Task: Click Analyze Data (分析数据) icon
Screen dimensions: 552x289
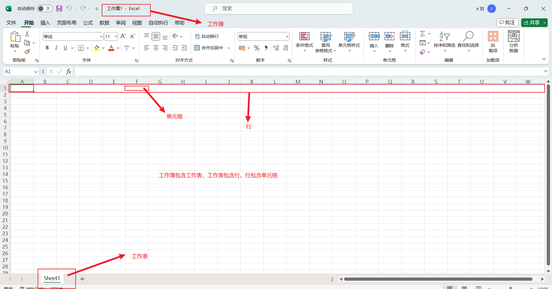Action: 513,42
